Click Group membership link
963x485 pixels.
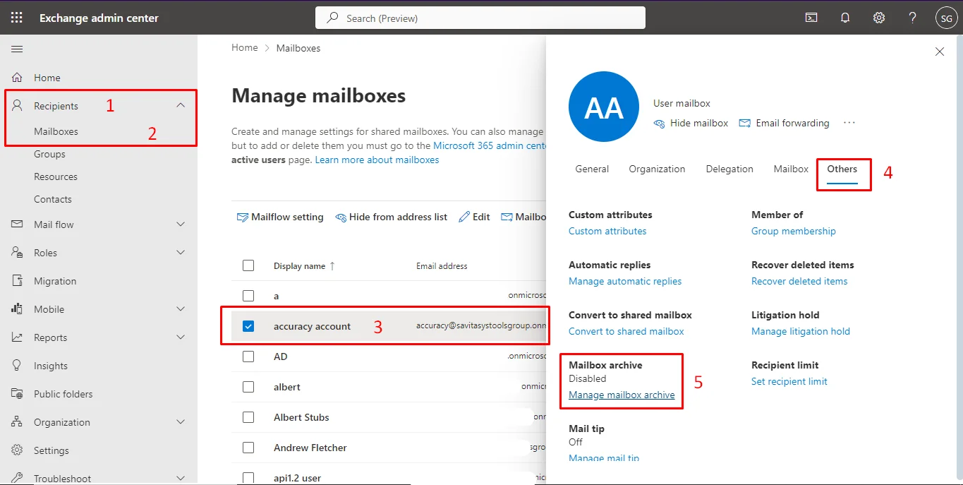click(794, 232)
